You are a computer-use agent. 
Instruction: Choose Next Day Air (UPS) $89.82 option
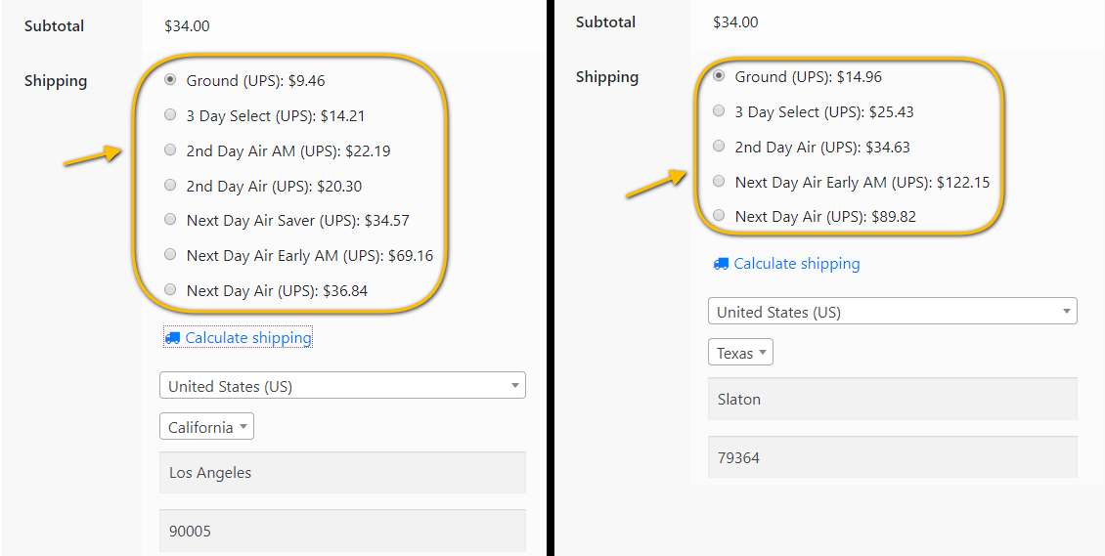click(720, 216)
